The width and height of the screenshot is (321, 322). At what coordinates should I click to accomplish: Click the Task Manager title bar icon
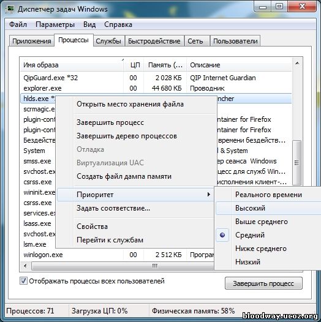point(10,9)
